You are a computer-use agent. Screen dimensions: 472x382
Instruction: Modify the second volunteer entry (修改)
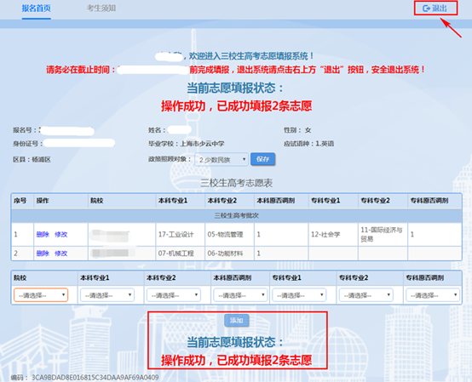click(60, 254)
